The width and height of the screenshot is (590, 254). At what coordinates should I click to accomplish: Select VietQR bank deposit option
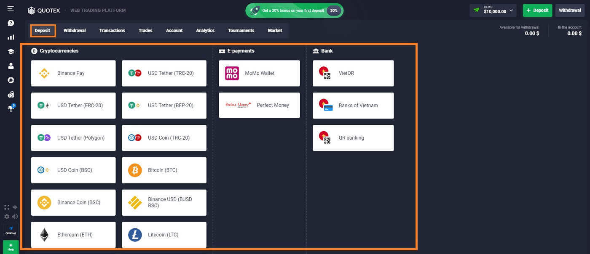click(353, 73)
